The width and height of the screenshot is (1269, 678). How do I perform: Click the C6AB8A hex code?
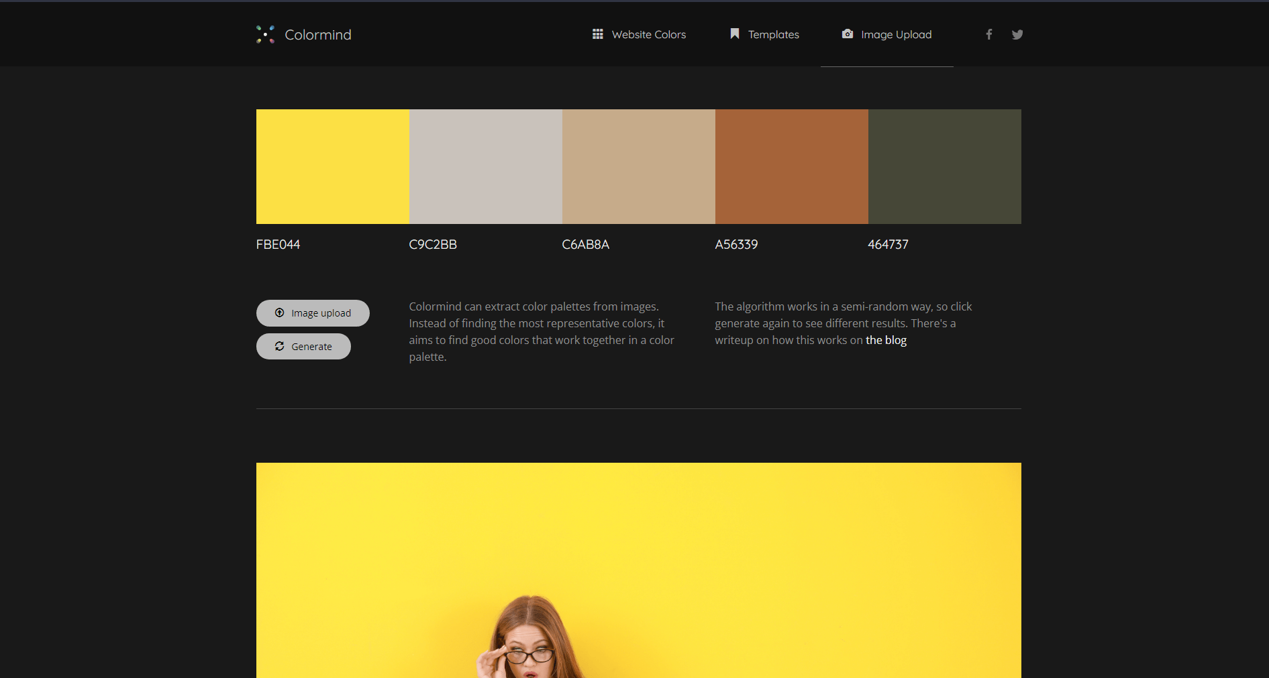586,245
